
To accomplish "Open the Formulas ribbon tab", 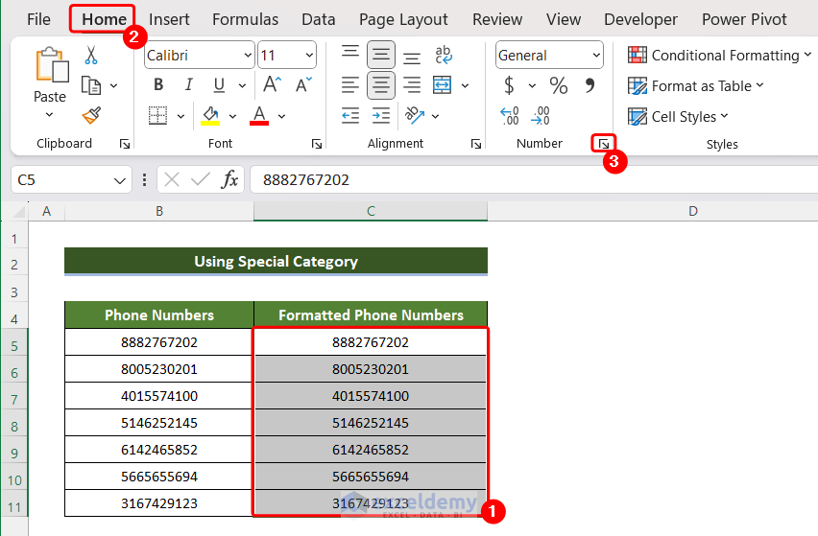I will coord(245,19).
